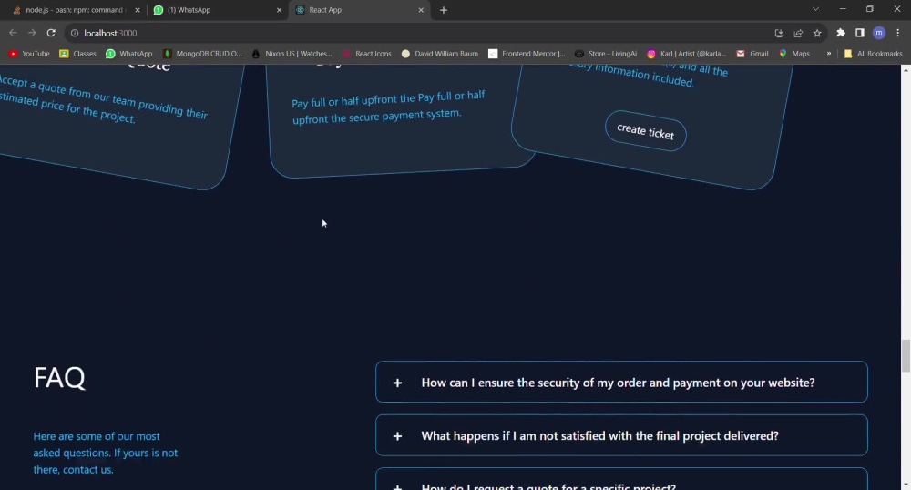Click the install app icon in address bar
Viewport: 911px width, 490px height.
(x=779, y=33)
